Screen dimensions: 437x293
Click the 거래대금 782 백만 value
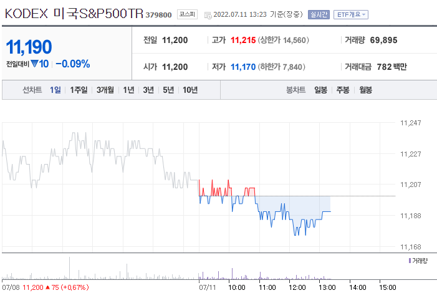coord(391,67)
